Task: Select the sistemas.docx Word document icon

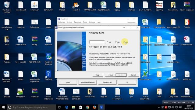Action: (x=21, y=41)
